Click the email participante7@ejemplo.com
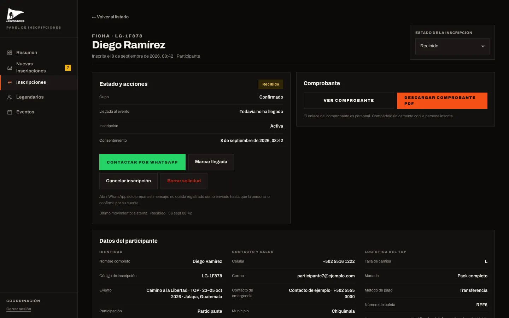 tap(326, 276)
